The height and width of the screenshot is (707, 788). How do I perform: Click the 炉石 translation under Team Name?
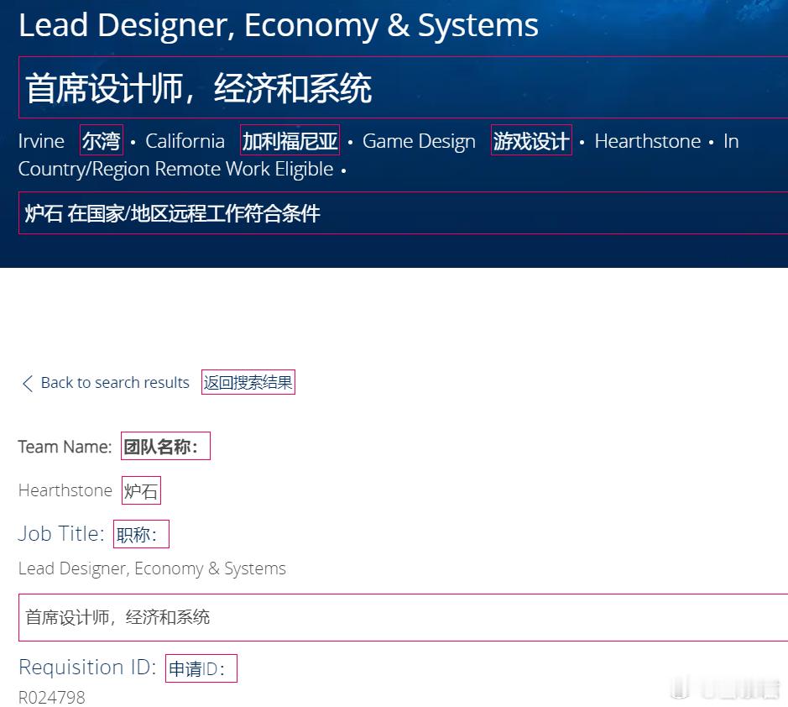click(x=141, y=490)
